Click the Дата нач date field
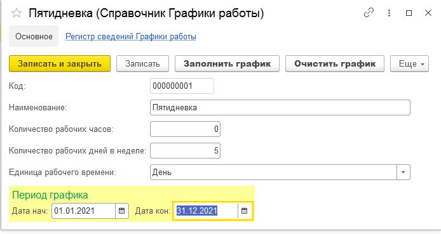Image resolution: width=441 pixels, height=234 pixels. tap(83, 211)
